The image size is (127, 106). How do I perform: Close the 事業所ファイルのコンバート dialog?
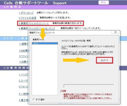pyautogui.click(x=115, y=32)
